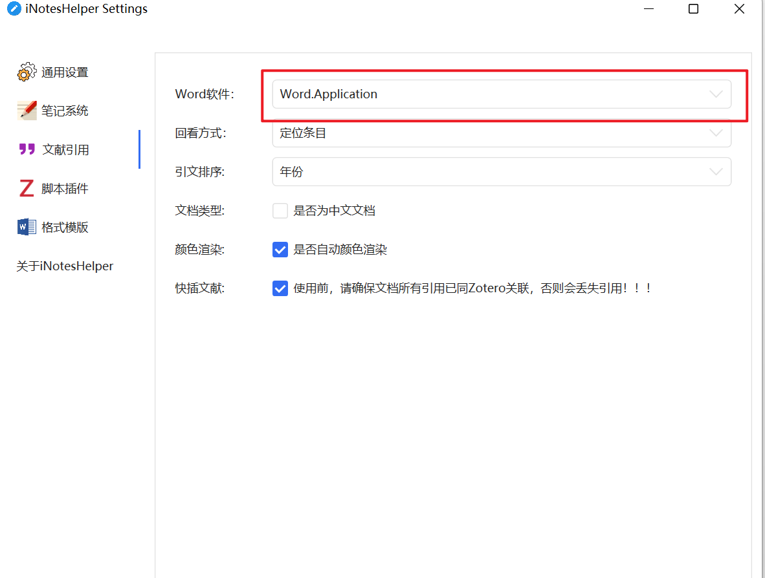
Task: Uncheck 是否自动颜色渲染 checkbox
Action: 280,250
